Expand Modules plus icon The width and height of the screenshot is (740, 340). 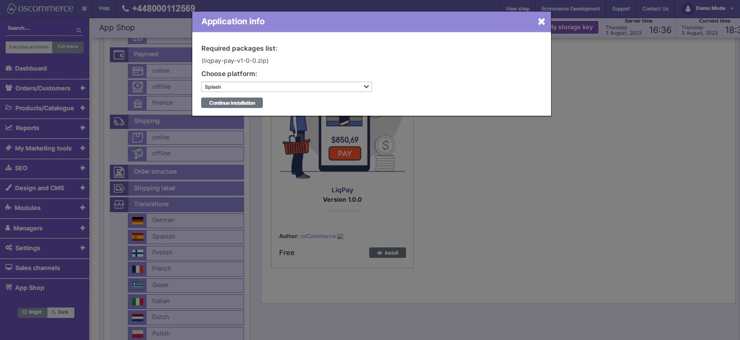click(83, 208)
